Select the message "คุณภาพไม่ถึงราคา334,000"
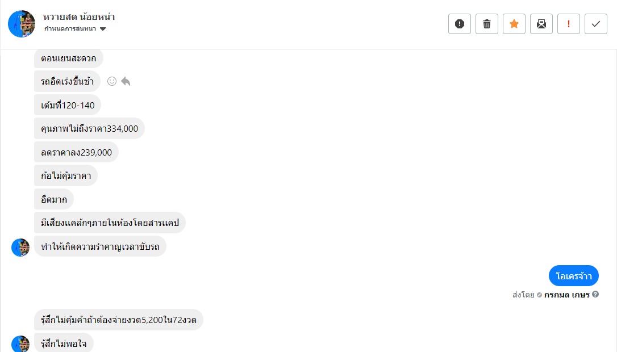Viewport: 617px width, 352px height. pyautogui.click(x=89, y=129)
